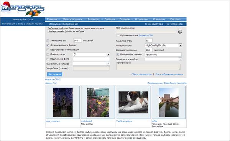This screenshot has height=141, width=230.
Task: Open the 'Правила' menu item
Action: click(110, 19)
